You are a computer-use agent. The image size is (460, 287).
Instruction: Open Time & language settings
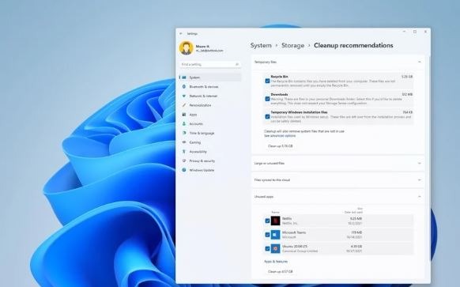click(x=210, y=133)
